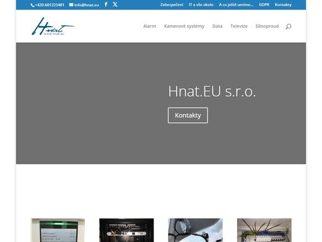Open IT a vše okolo link

[x=201, y=4]
